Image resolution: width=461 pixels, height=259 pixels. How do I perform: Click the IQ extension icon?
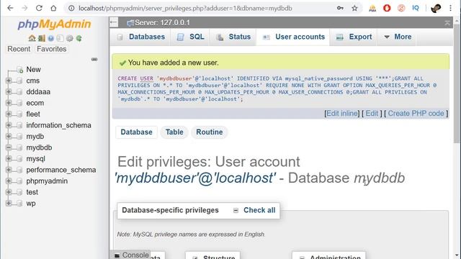[x=416, y=8]
